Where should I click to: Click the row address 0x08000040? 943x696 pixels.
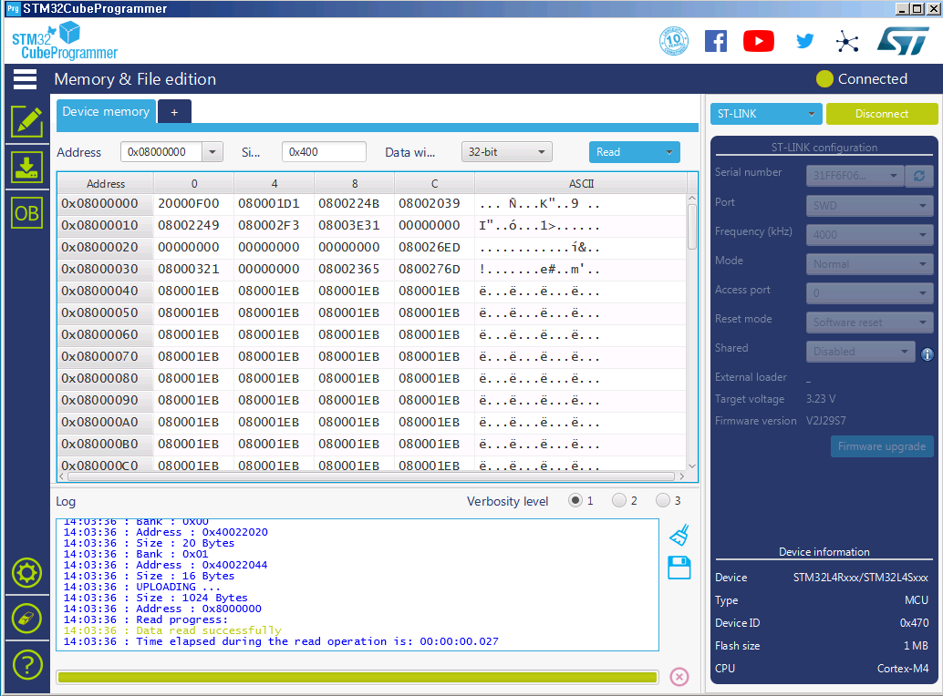[105, 292]
